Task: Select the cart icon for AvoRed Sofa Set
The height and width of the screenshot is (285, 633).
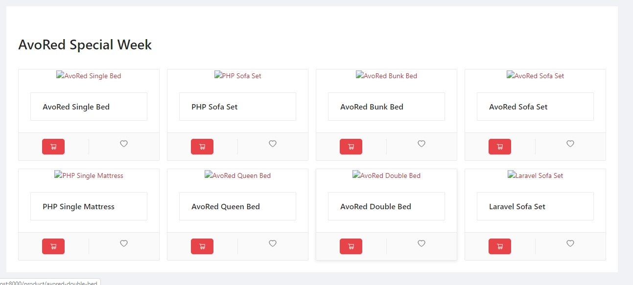Action: [500, 146]
